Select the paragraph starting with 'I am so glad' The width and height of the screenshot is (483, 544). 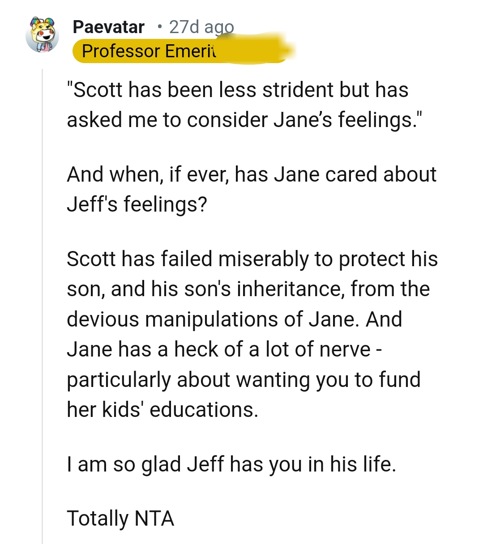point(233,464)
